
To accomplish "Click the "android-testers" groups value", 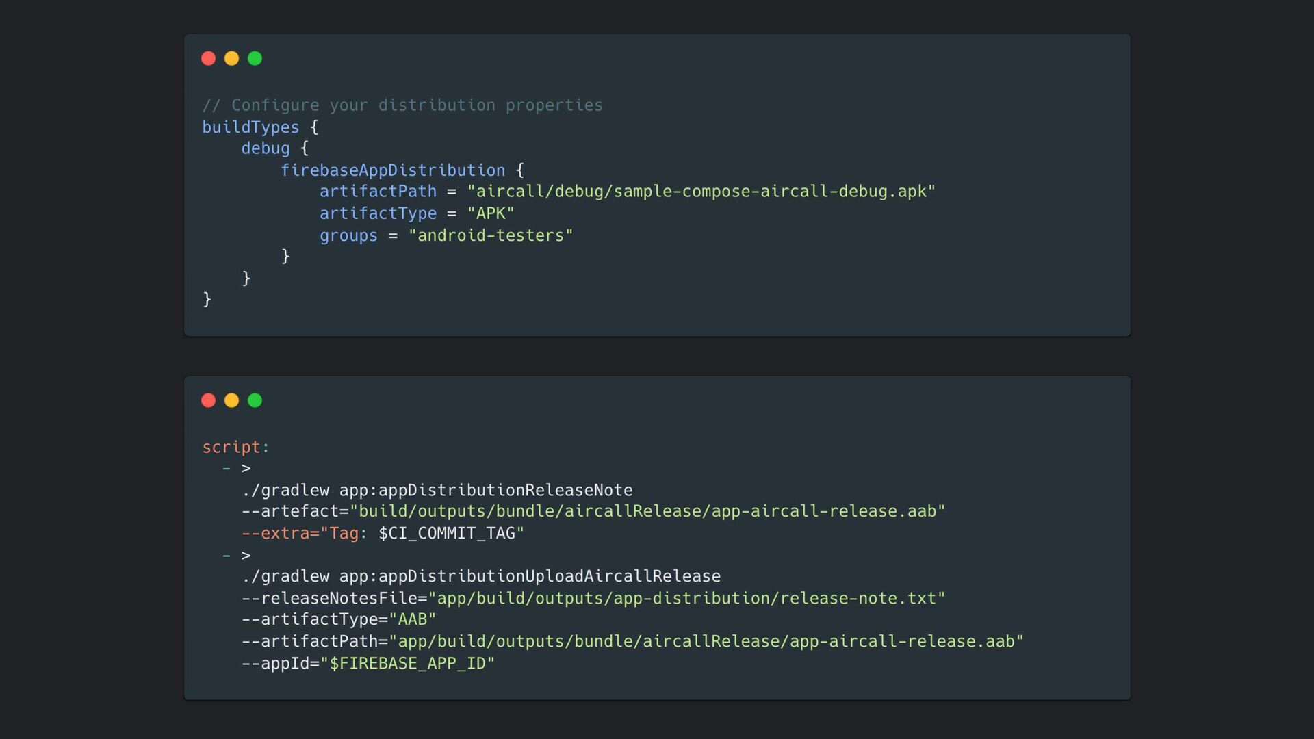I will [491, 235].
